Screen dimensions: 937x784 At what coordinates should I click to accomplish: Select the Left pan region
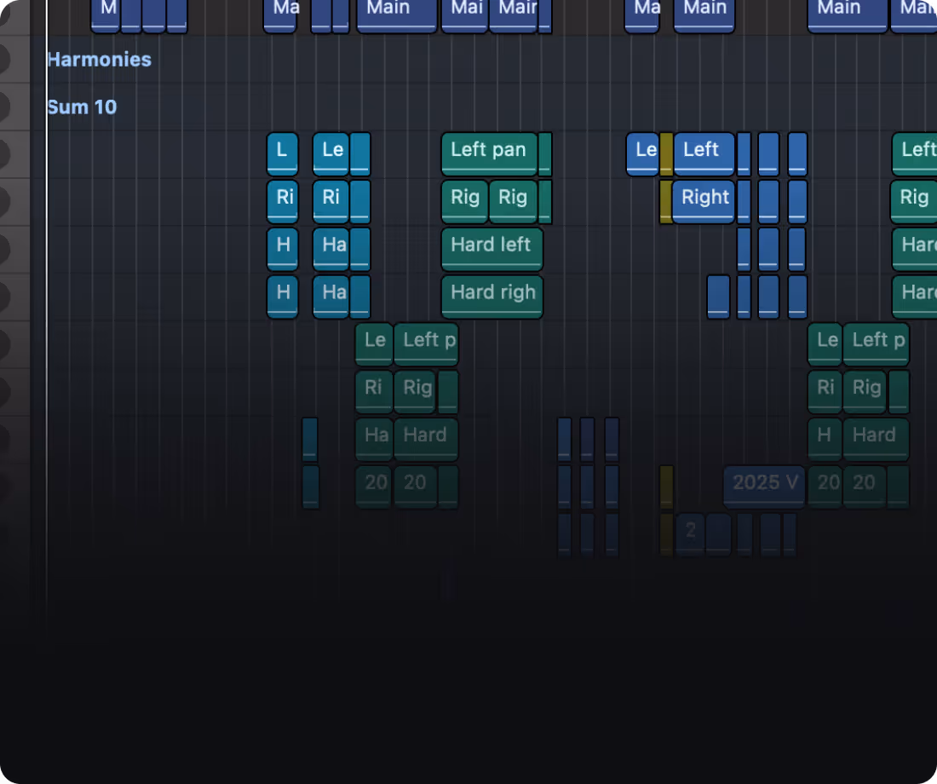(x=488, y=151)
